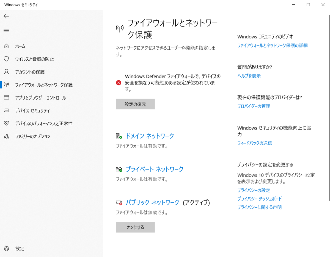Viewport: 330px width, 257px height.
Task: Maximize the Windows セキュリティ window
Action: (308, 5)
